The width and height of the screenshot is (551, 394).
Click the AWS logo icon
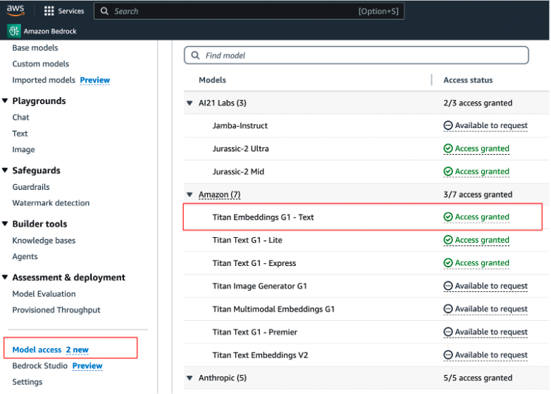pyautogui.click(x=16, y=11)
